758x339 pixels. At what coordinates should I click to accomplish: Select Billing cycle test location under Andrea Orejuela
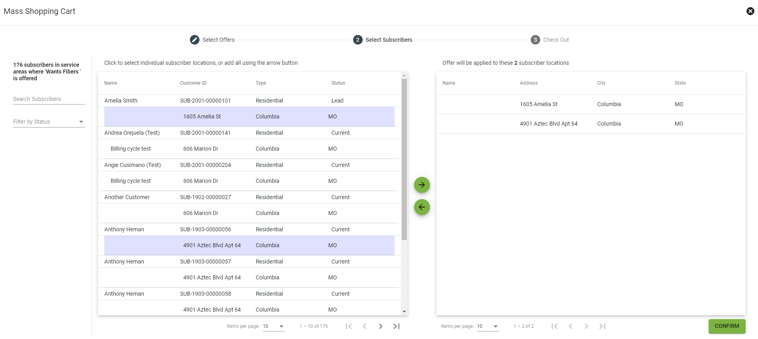pos(249,149)
